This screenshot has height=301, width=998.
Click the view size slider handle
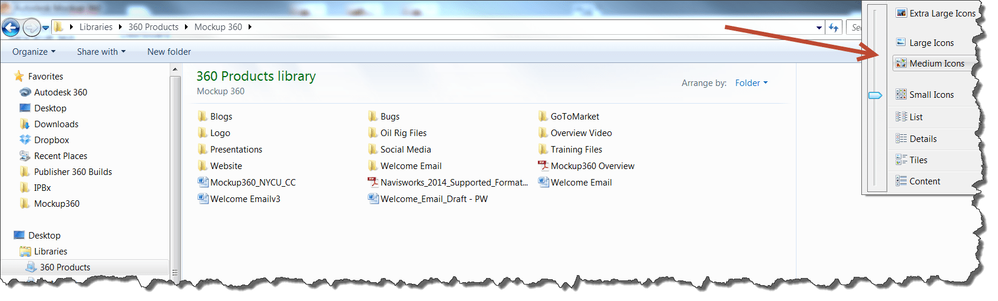(x=875, y=95)
